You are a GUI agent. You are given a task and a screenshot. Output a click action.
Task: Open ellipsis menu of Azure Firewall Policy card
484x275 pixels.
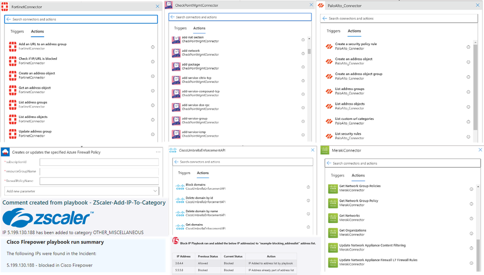[x=158, y=152]
